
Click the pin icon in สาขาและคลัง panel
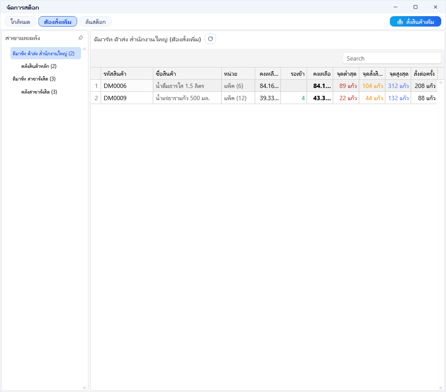(81, 38)
